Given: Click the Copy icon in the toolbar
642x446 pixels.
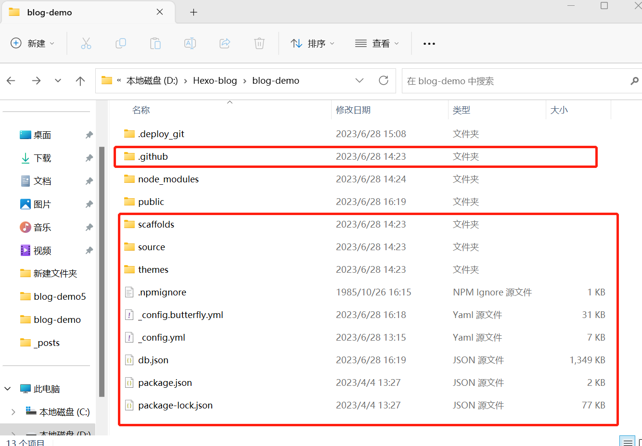Looking at the screenshot, I should (121, 43).
